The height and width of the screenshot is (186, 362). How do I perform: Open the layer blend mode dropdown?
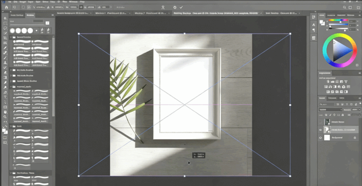[x=330, y=110]
